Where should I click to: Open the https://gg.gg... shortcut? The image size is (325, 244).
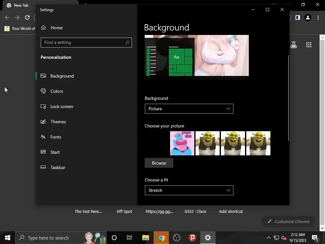pos(159,211)
